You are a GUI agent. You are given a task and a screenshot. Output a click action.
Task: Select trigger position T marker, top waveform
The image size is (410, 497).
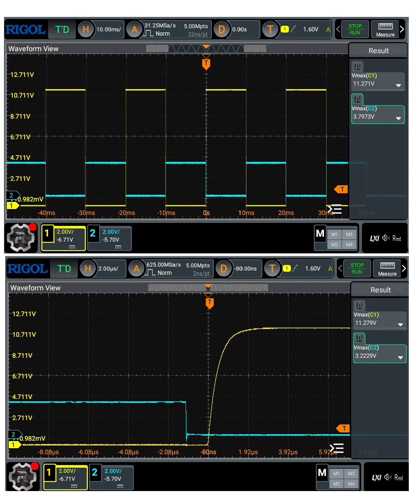click(x=206, y=63)
